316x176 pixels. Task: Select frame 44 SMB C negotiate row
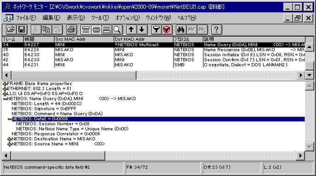click(153, 65)
